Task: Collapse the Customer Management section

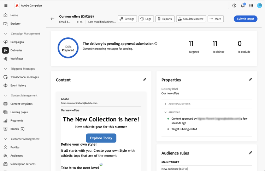Action: [x=5, y=139]
